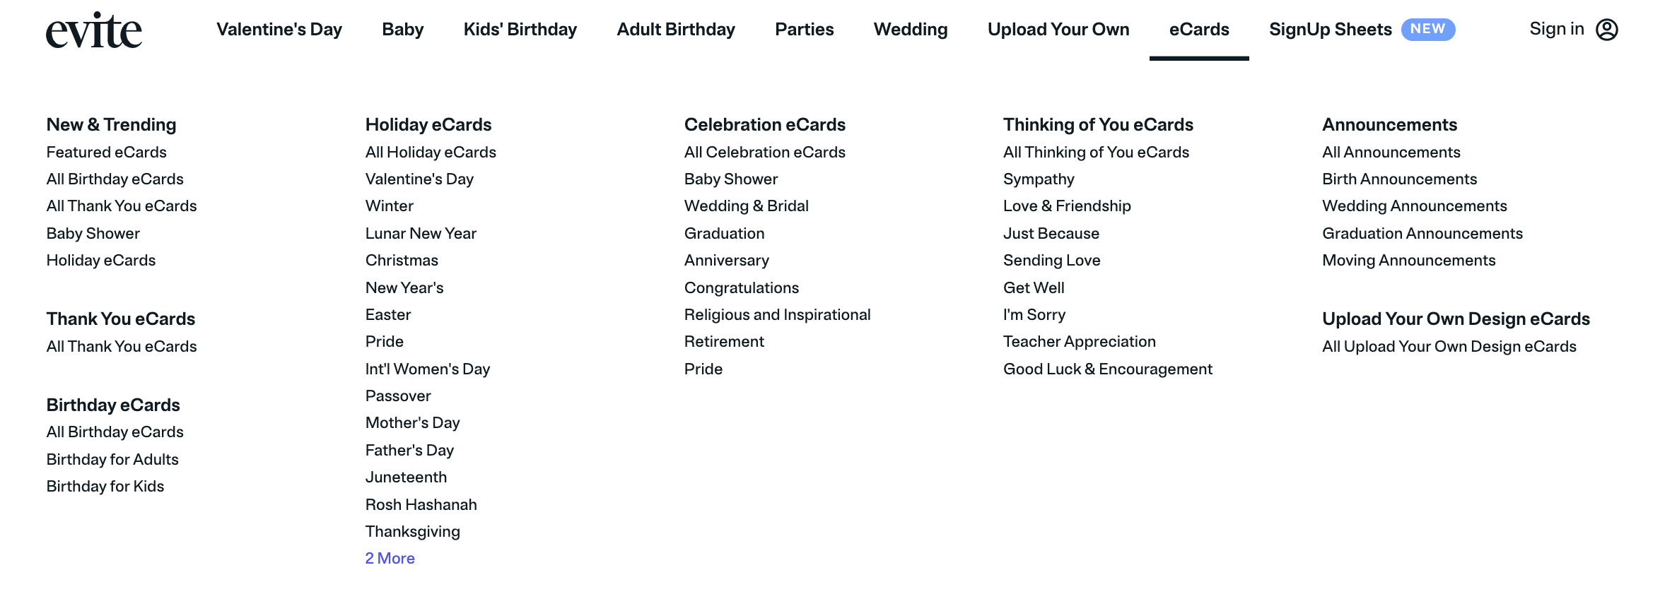Viewport: 1677px width, 606px height.
Task: Choose Birthday for Kids eCards
Action: [105, 486]
